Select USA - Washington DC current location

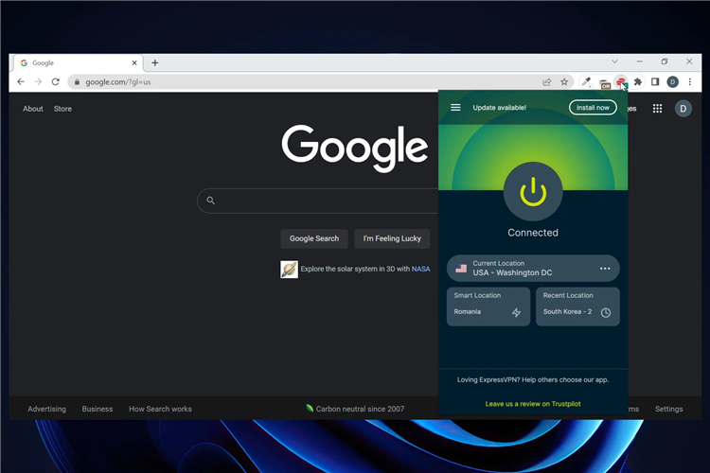pyautogui.click(x=533, y=269)
